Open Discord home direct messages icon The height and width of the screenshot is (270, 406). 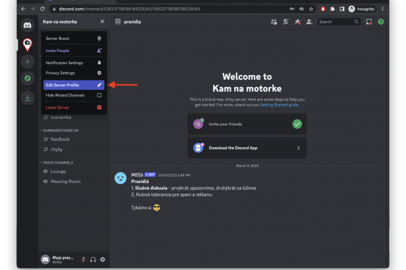click(x=28, y=25)
